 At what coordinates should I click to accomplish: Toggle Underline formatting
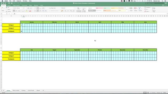(x=19, y=11)
